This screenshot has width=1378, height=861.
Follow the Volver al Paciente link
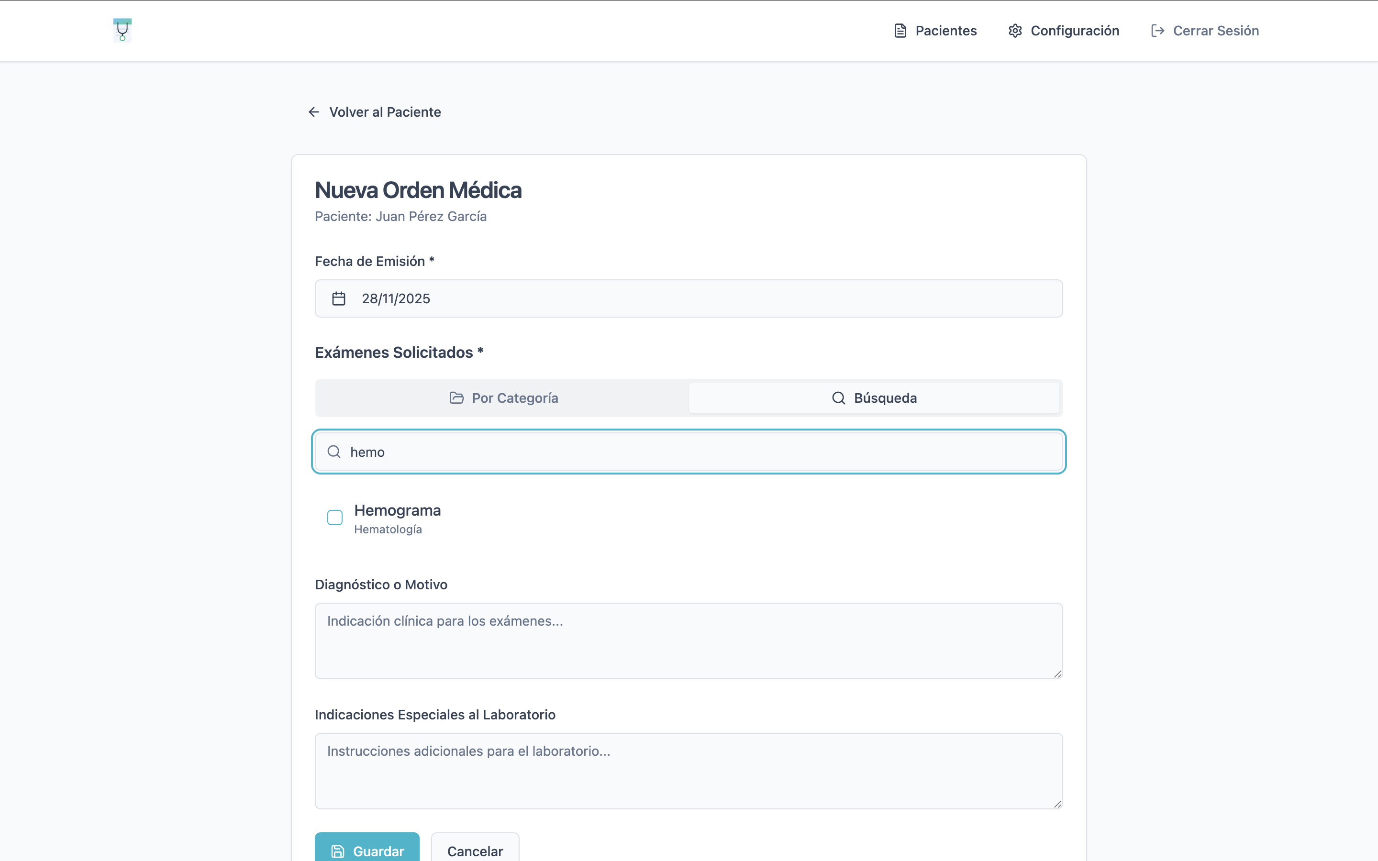pos(385,112)
